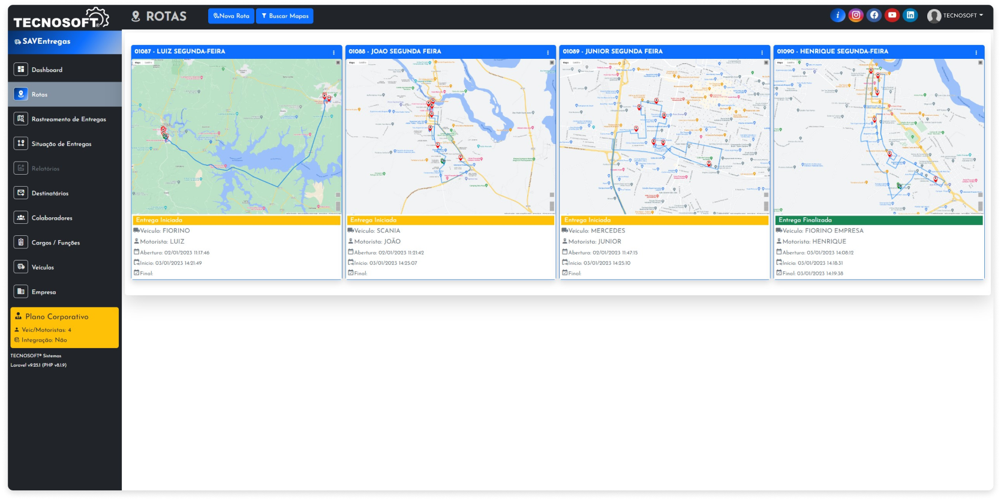Open Situação de Entregas menu item

(61, 144)
